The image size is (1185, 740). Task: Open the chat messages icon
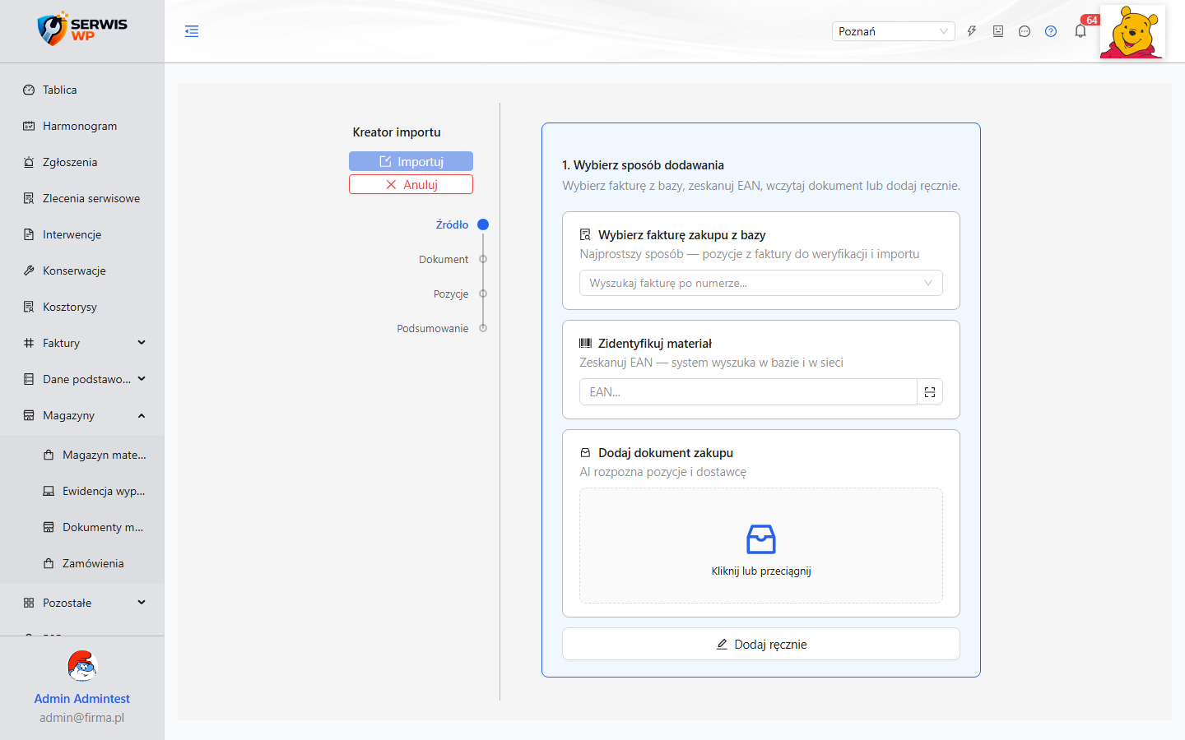(1025, 31)
